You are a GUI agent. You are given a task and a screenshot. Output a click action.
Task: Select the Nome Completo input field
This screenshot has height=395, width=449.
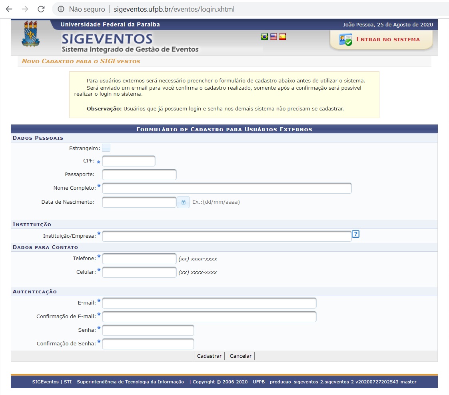(x=227, y=188)
